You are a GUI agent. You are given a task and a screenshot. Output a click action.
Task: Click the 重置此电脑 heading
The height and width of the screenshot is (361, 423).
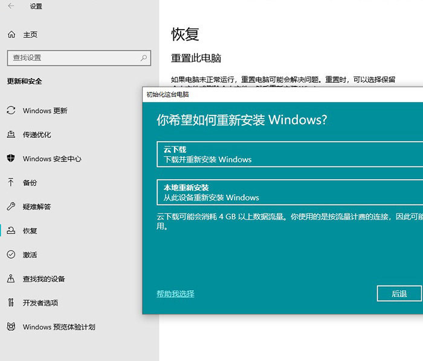pos(196,58)
